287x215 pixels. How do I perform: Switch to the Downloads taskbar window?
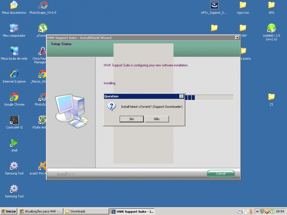coord(86,211)
